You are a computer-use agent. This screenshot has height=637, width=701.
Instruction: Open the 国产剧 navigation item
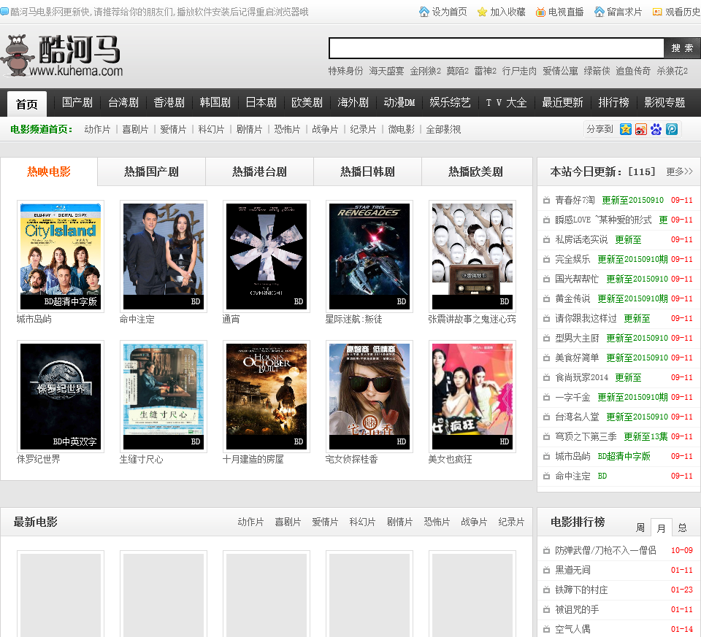pos(77,103)
